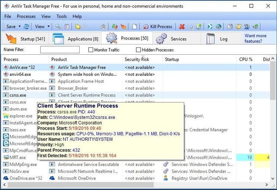Screen dimensions: 277x190
Task: Click the horizontal scrollbar thumb
Action: point(81,185)
